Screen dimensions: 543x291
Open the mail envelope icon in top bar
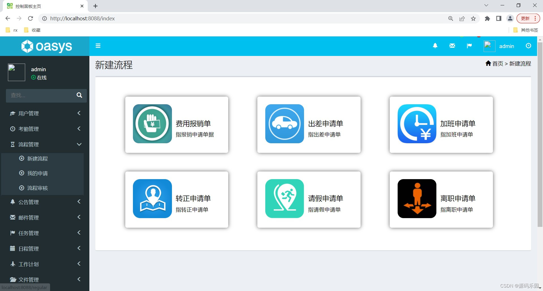(452, 45)
